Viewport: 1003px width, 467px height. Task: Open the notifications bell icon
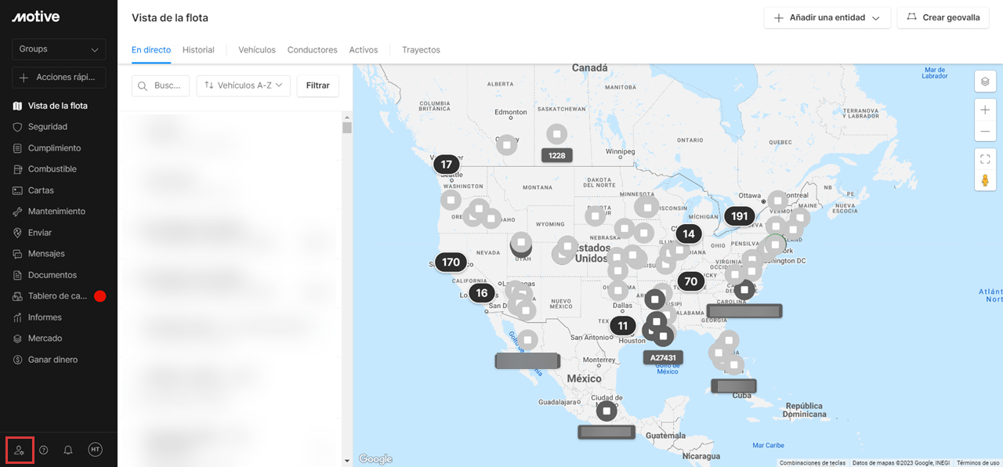tap(68, 450)
